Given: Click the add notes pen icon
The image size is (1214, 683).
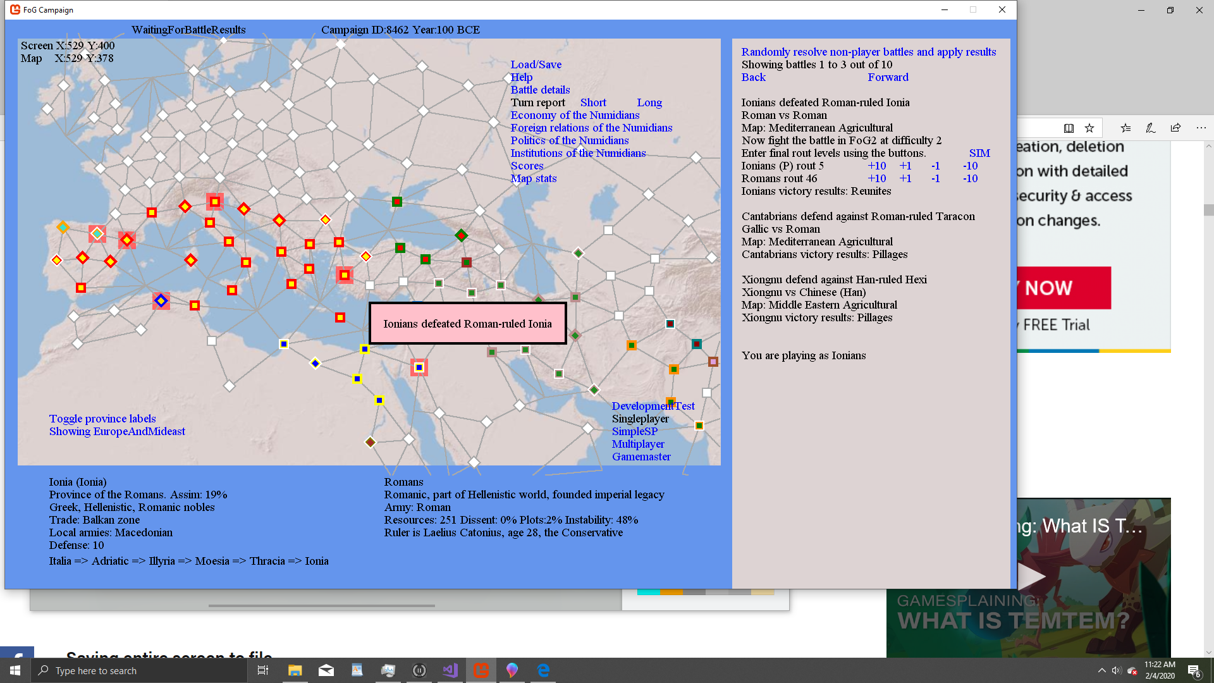Looking at the screenshot, I should tap(1150, 128).
